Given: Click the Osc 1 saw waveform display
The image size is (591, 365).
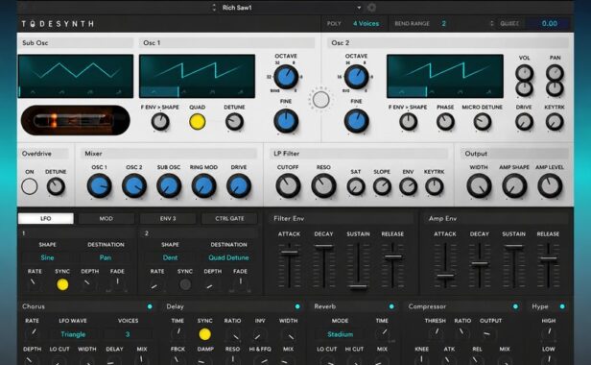Looking at the screenshot, I should coord(197,76).
